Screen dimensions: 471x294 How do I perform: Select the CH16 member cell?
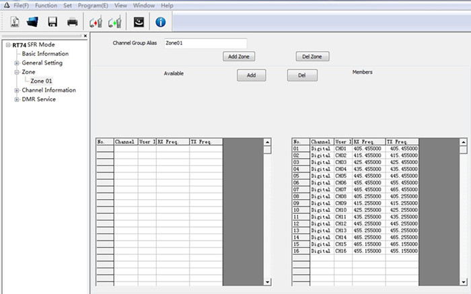click(x=343, y=251)
